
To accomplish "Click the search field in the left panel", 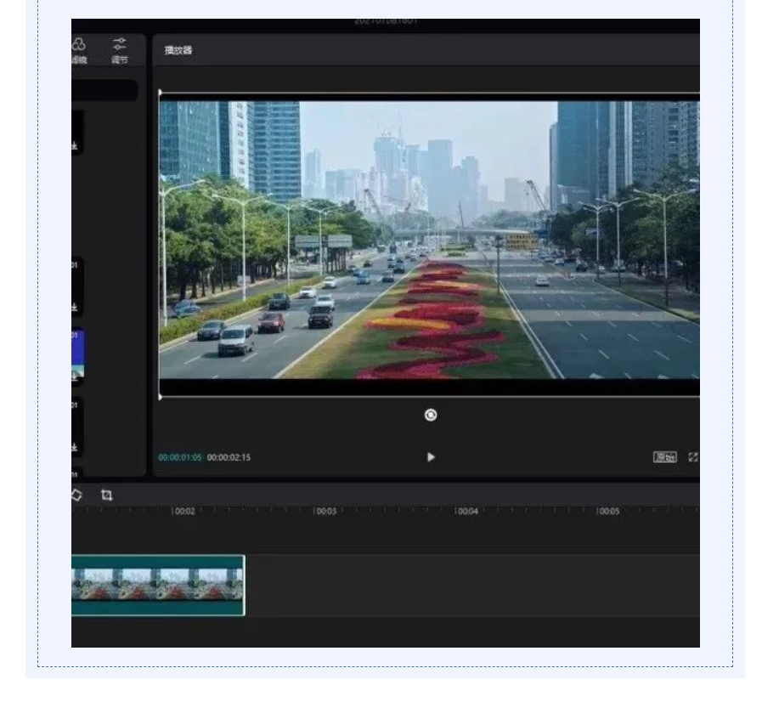I will [x=104, y=91].
